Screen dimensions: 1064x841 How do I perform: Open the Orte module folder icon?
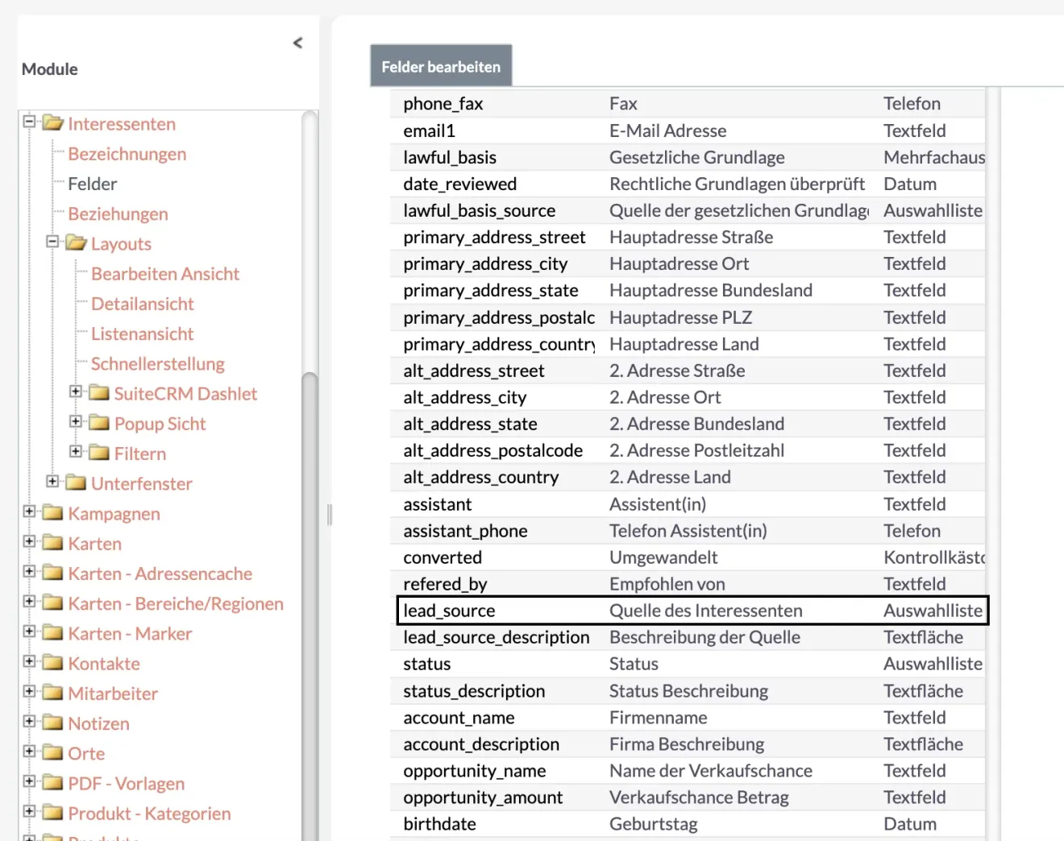[52, 753]
